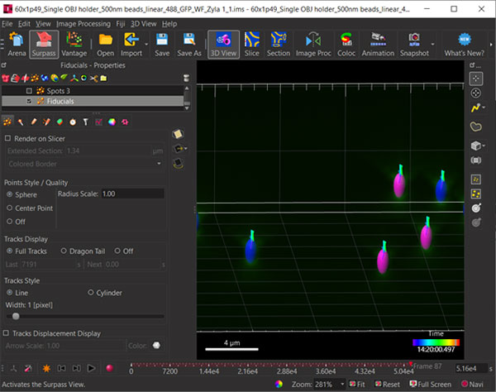
Task: Take a Snapshot
Action: 414,45
